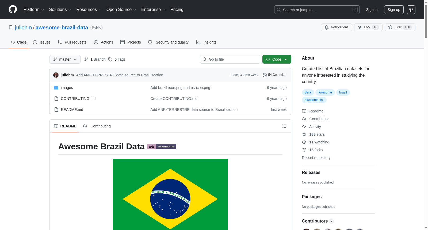Expand the Solutions menu

pos(60,10)
